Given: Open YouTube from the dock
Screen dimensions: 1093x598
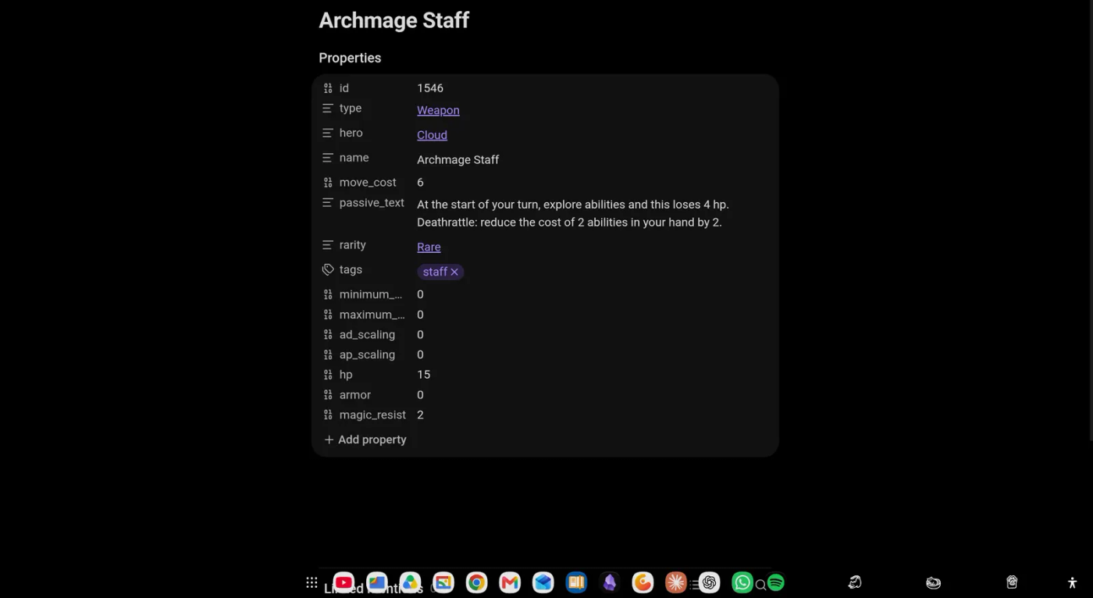Looking at the screenshot, I should [x=344, y=582].
